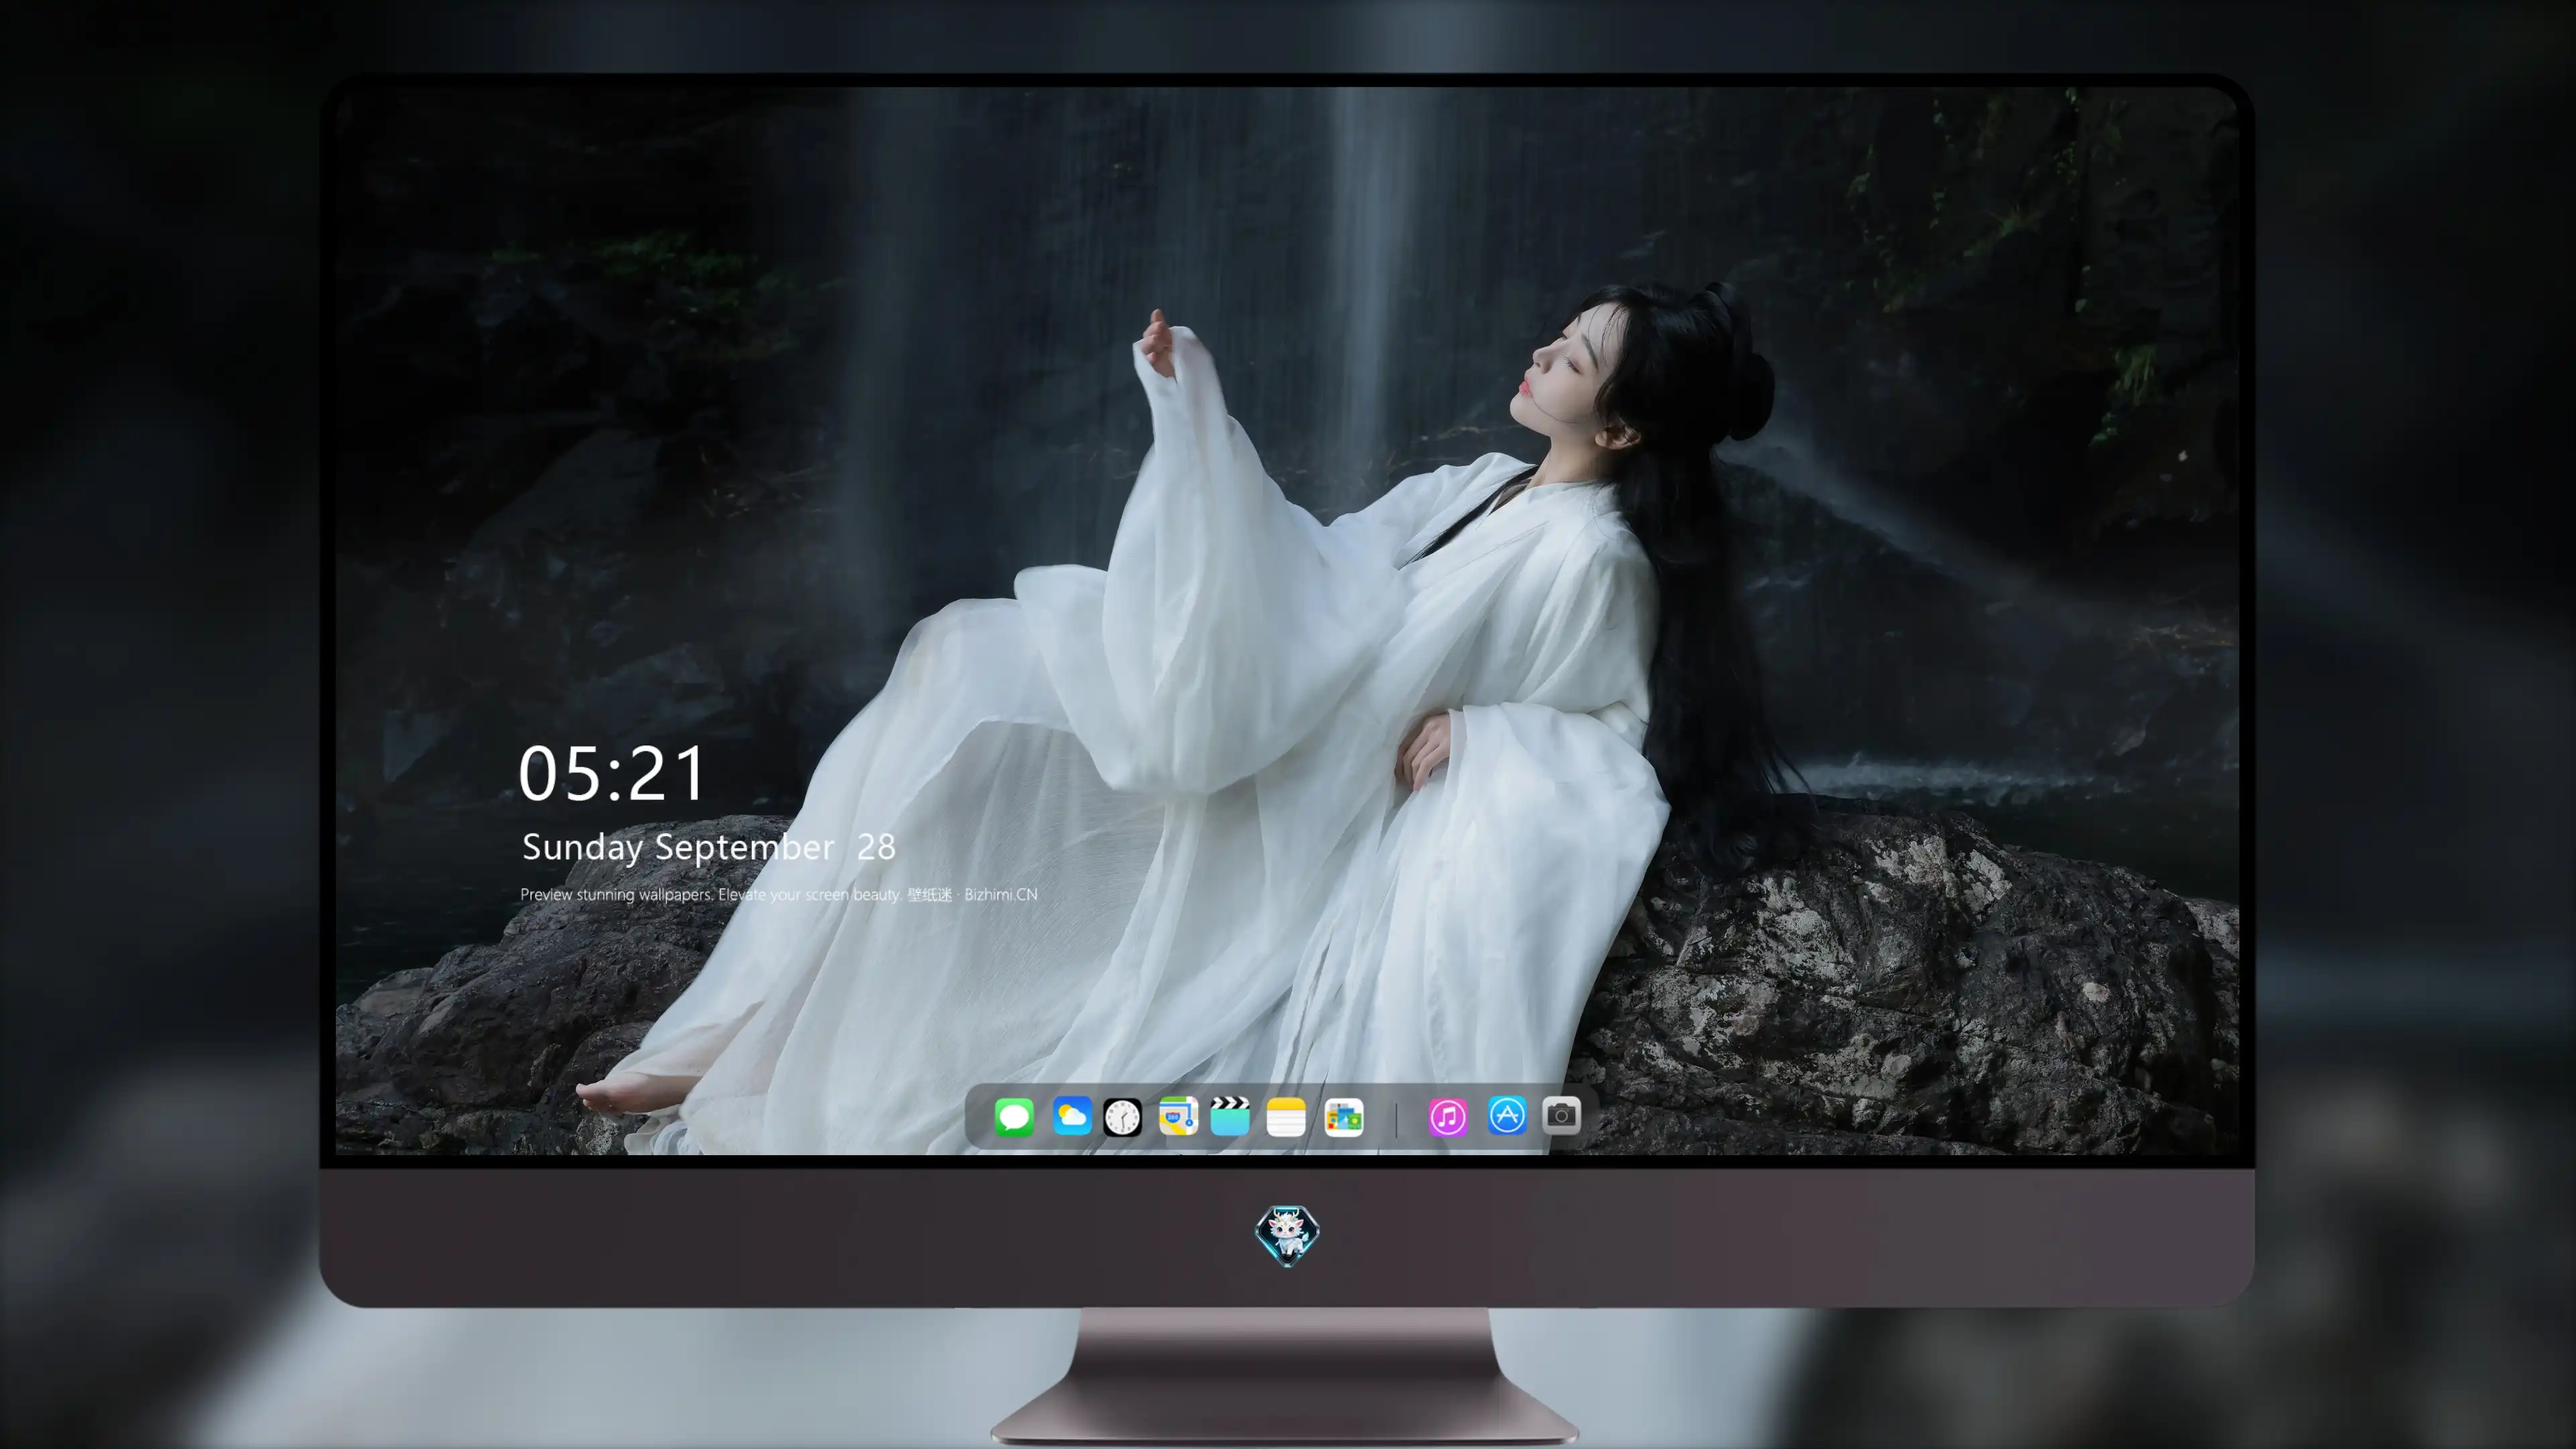The image size is (2576, 1449).
Task: Launch the Maps app from the dock
Action: [x=1178, y=1117]
